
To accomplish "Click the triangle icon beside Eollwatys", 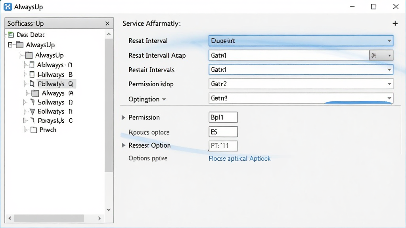I will click(x=33, y=111).
